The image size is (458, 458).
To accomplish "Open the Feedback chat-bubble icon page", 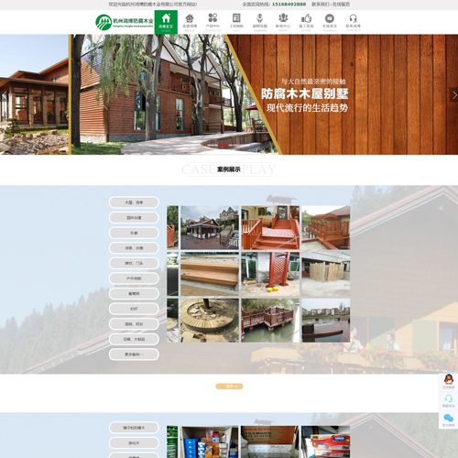I will click(330, 22).
